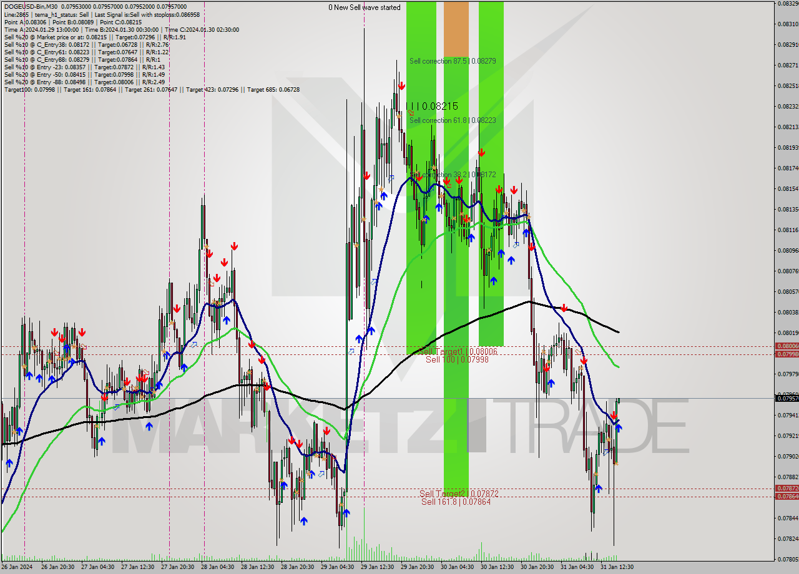Click the 0.07844 price axis label
The height and width of the screenshot is (574, 799).
click(788, 518)
